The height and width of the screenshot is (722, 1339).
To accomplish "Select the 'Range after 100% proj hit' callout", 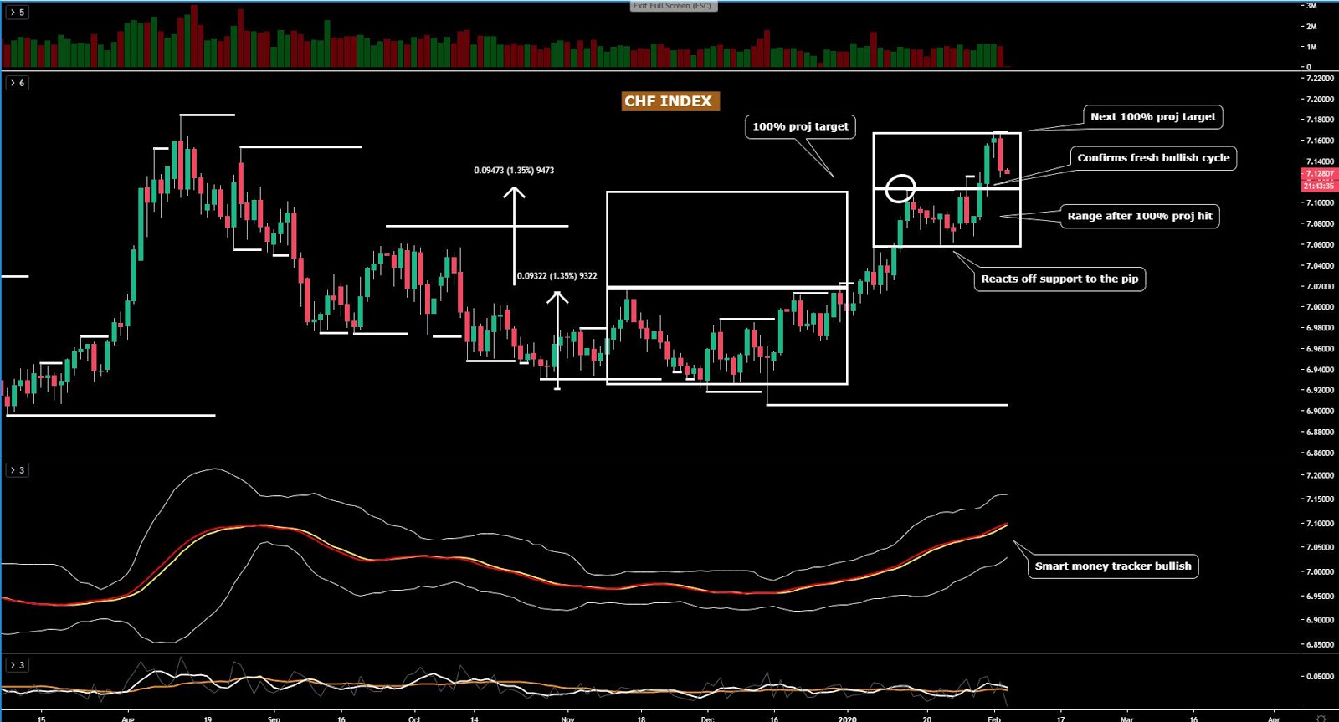I will (1140, 216).
